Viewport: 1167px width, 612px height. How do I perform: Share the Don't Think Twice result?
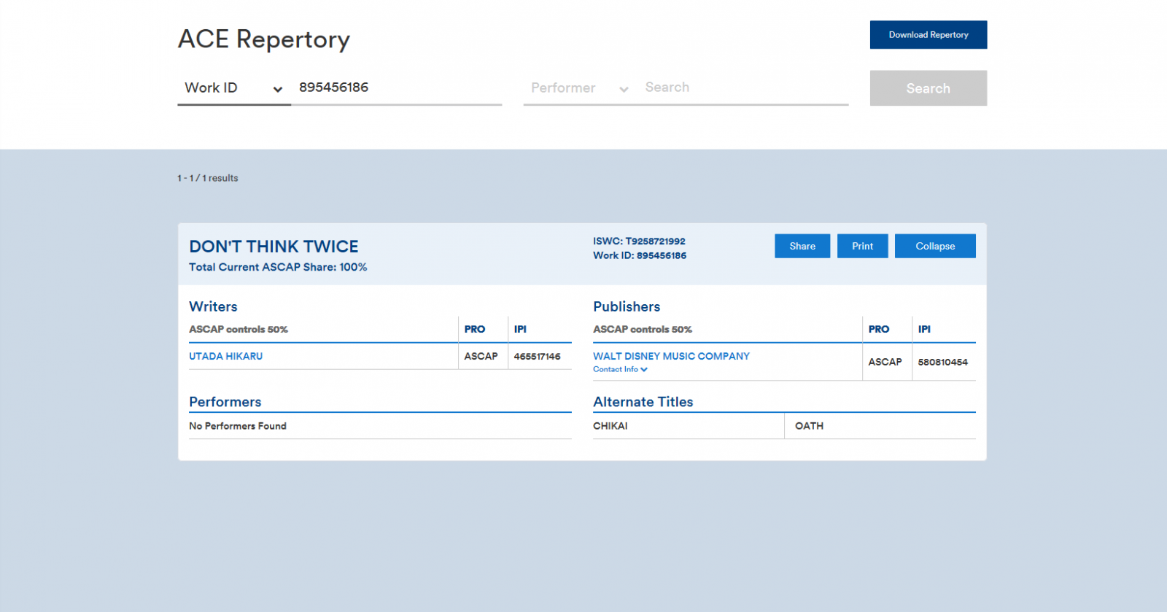802,247
